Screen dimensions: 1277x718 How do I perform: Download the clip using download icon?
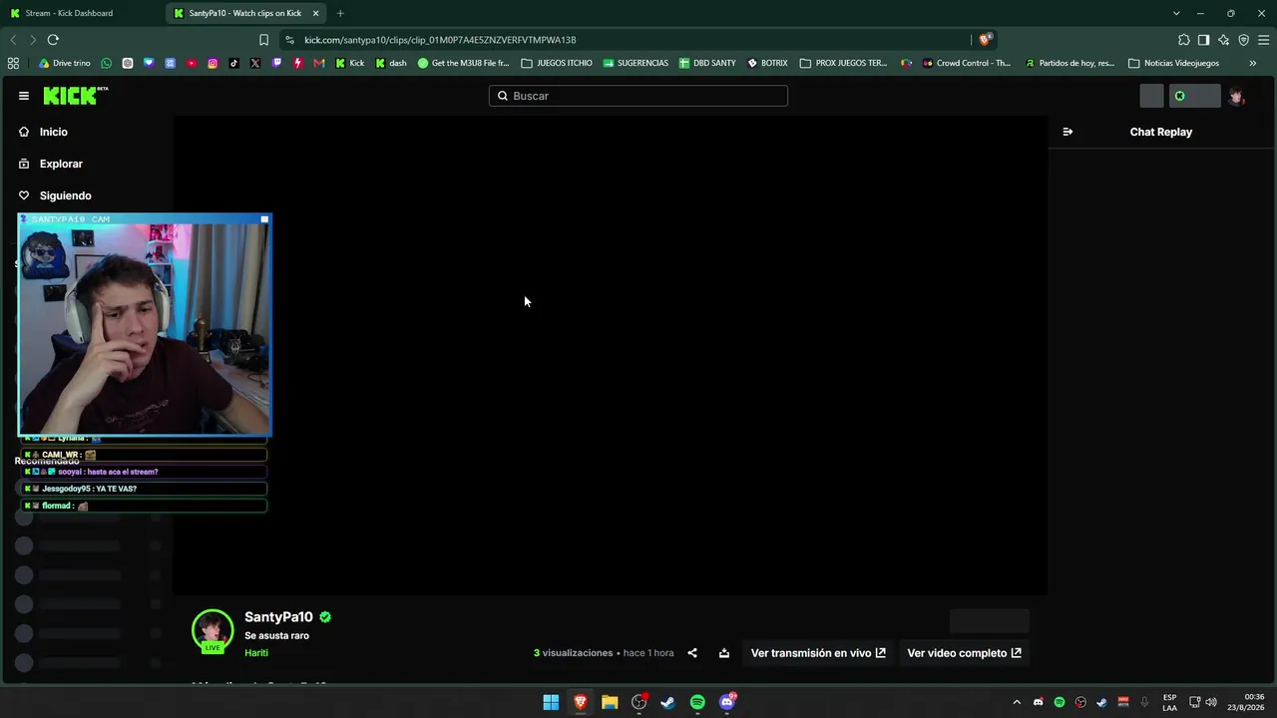pos(724,653)
